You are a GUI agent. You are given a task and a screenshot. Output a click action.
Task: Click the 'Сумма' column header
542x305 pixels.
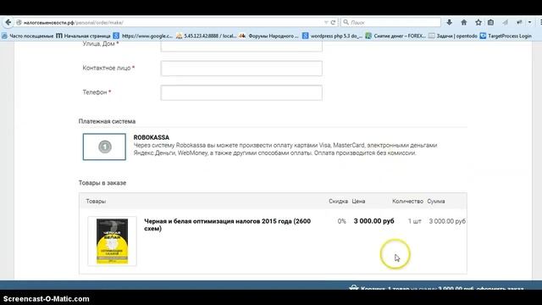pos(436,201)
